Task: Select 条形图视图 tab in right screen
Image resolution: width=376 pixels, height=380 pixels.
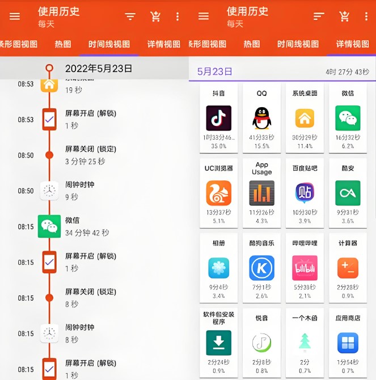Action: tap(208, 44)
